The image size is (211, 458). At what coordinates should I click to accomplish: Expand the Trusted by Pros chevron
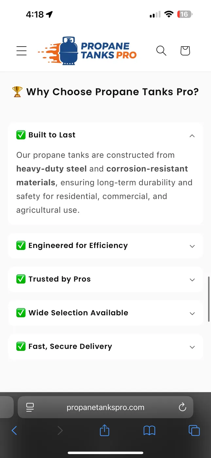tap(192, 280)
